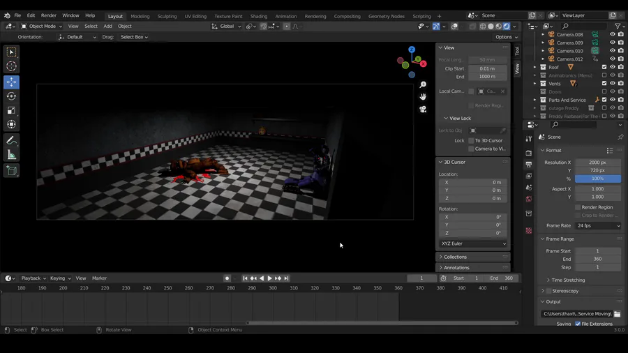Open the Frame Rate 24 fps dropdown
This screenshot has height=353, width=628.
[598, 226]
